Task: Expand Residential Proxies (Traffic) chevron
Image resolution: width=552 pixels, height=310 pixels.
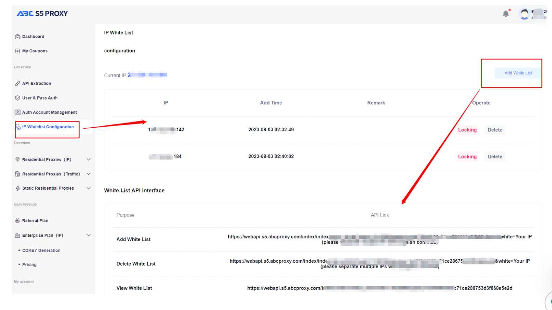Action: 88,174
